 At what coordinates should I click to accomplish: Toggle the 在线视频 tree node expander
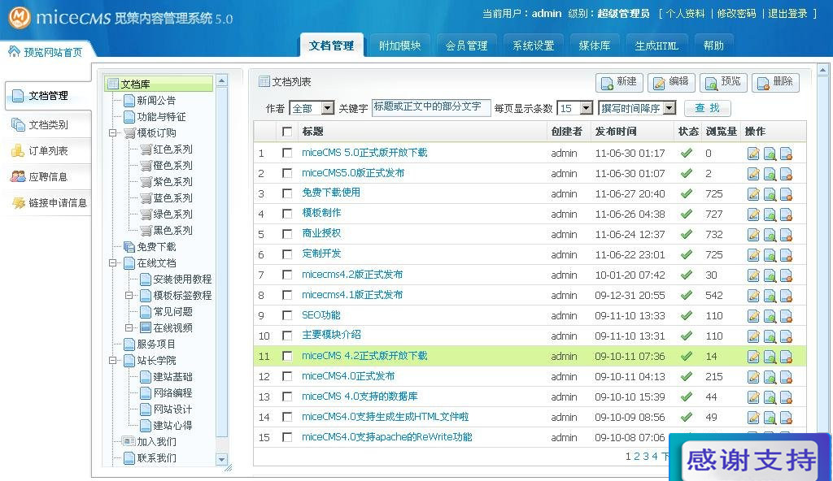point(129,327)
